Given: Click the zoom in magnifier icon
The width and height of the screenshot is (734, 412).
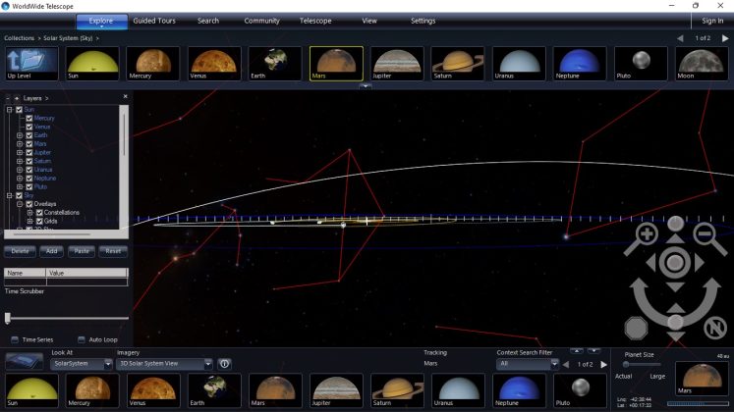Looking at the screenshot, I should 644,237.
